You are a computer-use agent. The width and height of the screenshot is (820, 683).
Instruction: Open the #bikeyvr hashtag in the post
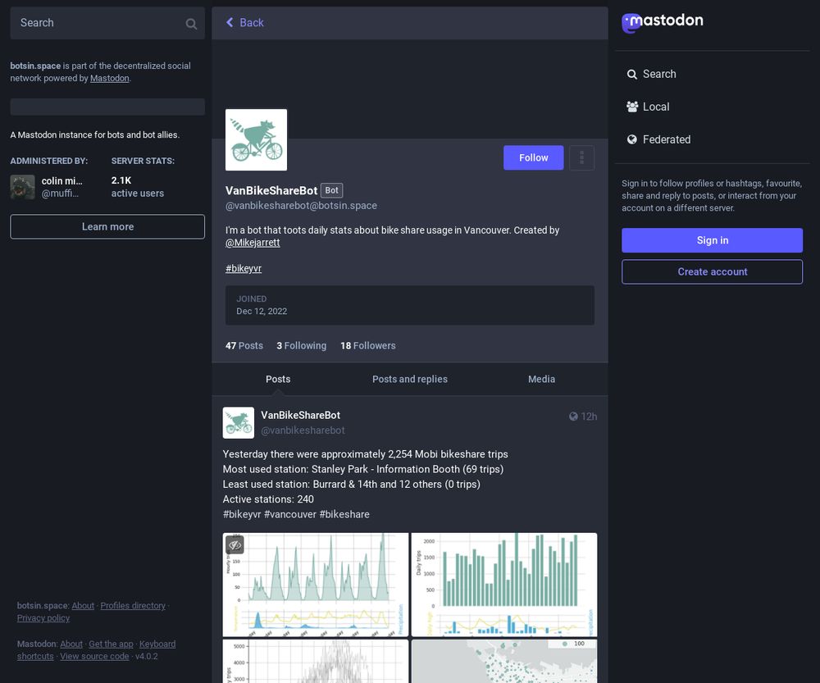pos(242,514)
